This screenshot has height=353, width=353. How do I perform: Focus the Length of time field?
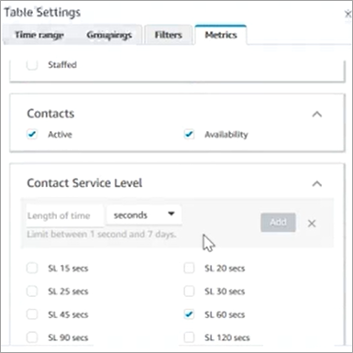(65, 215)
